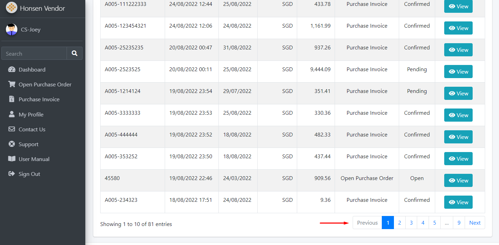Click the My Profile person icon
Viewport: 499px width, 245px height.
pyautogui.click(x=12, y=114)
